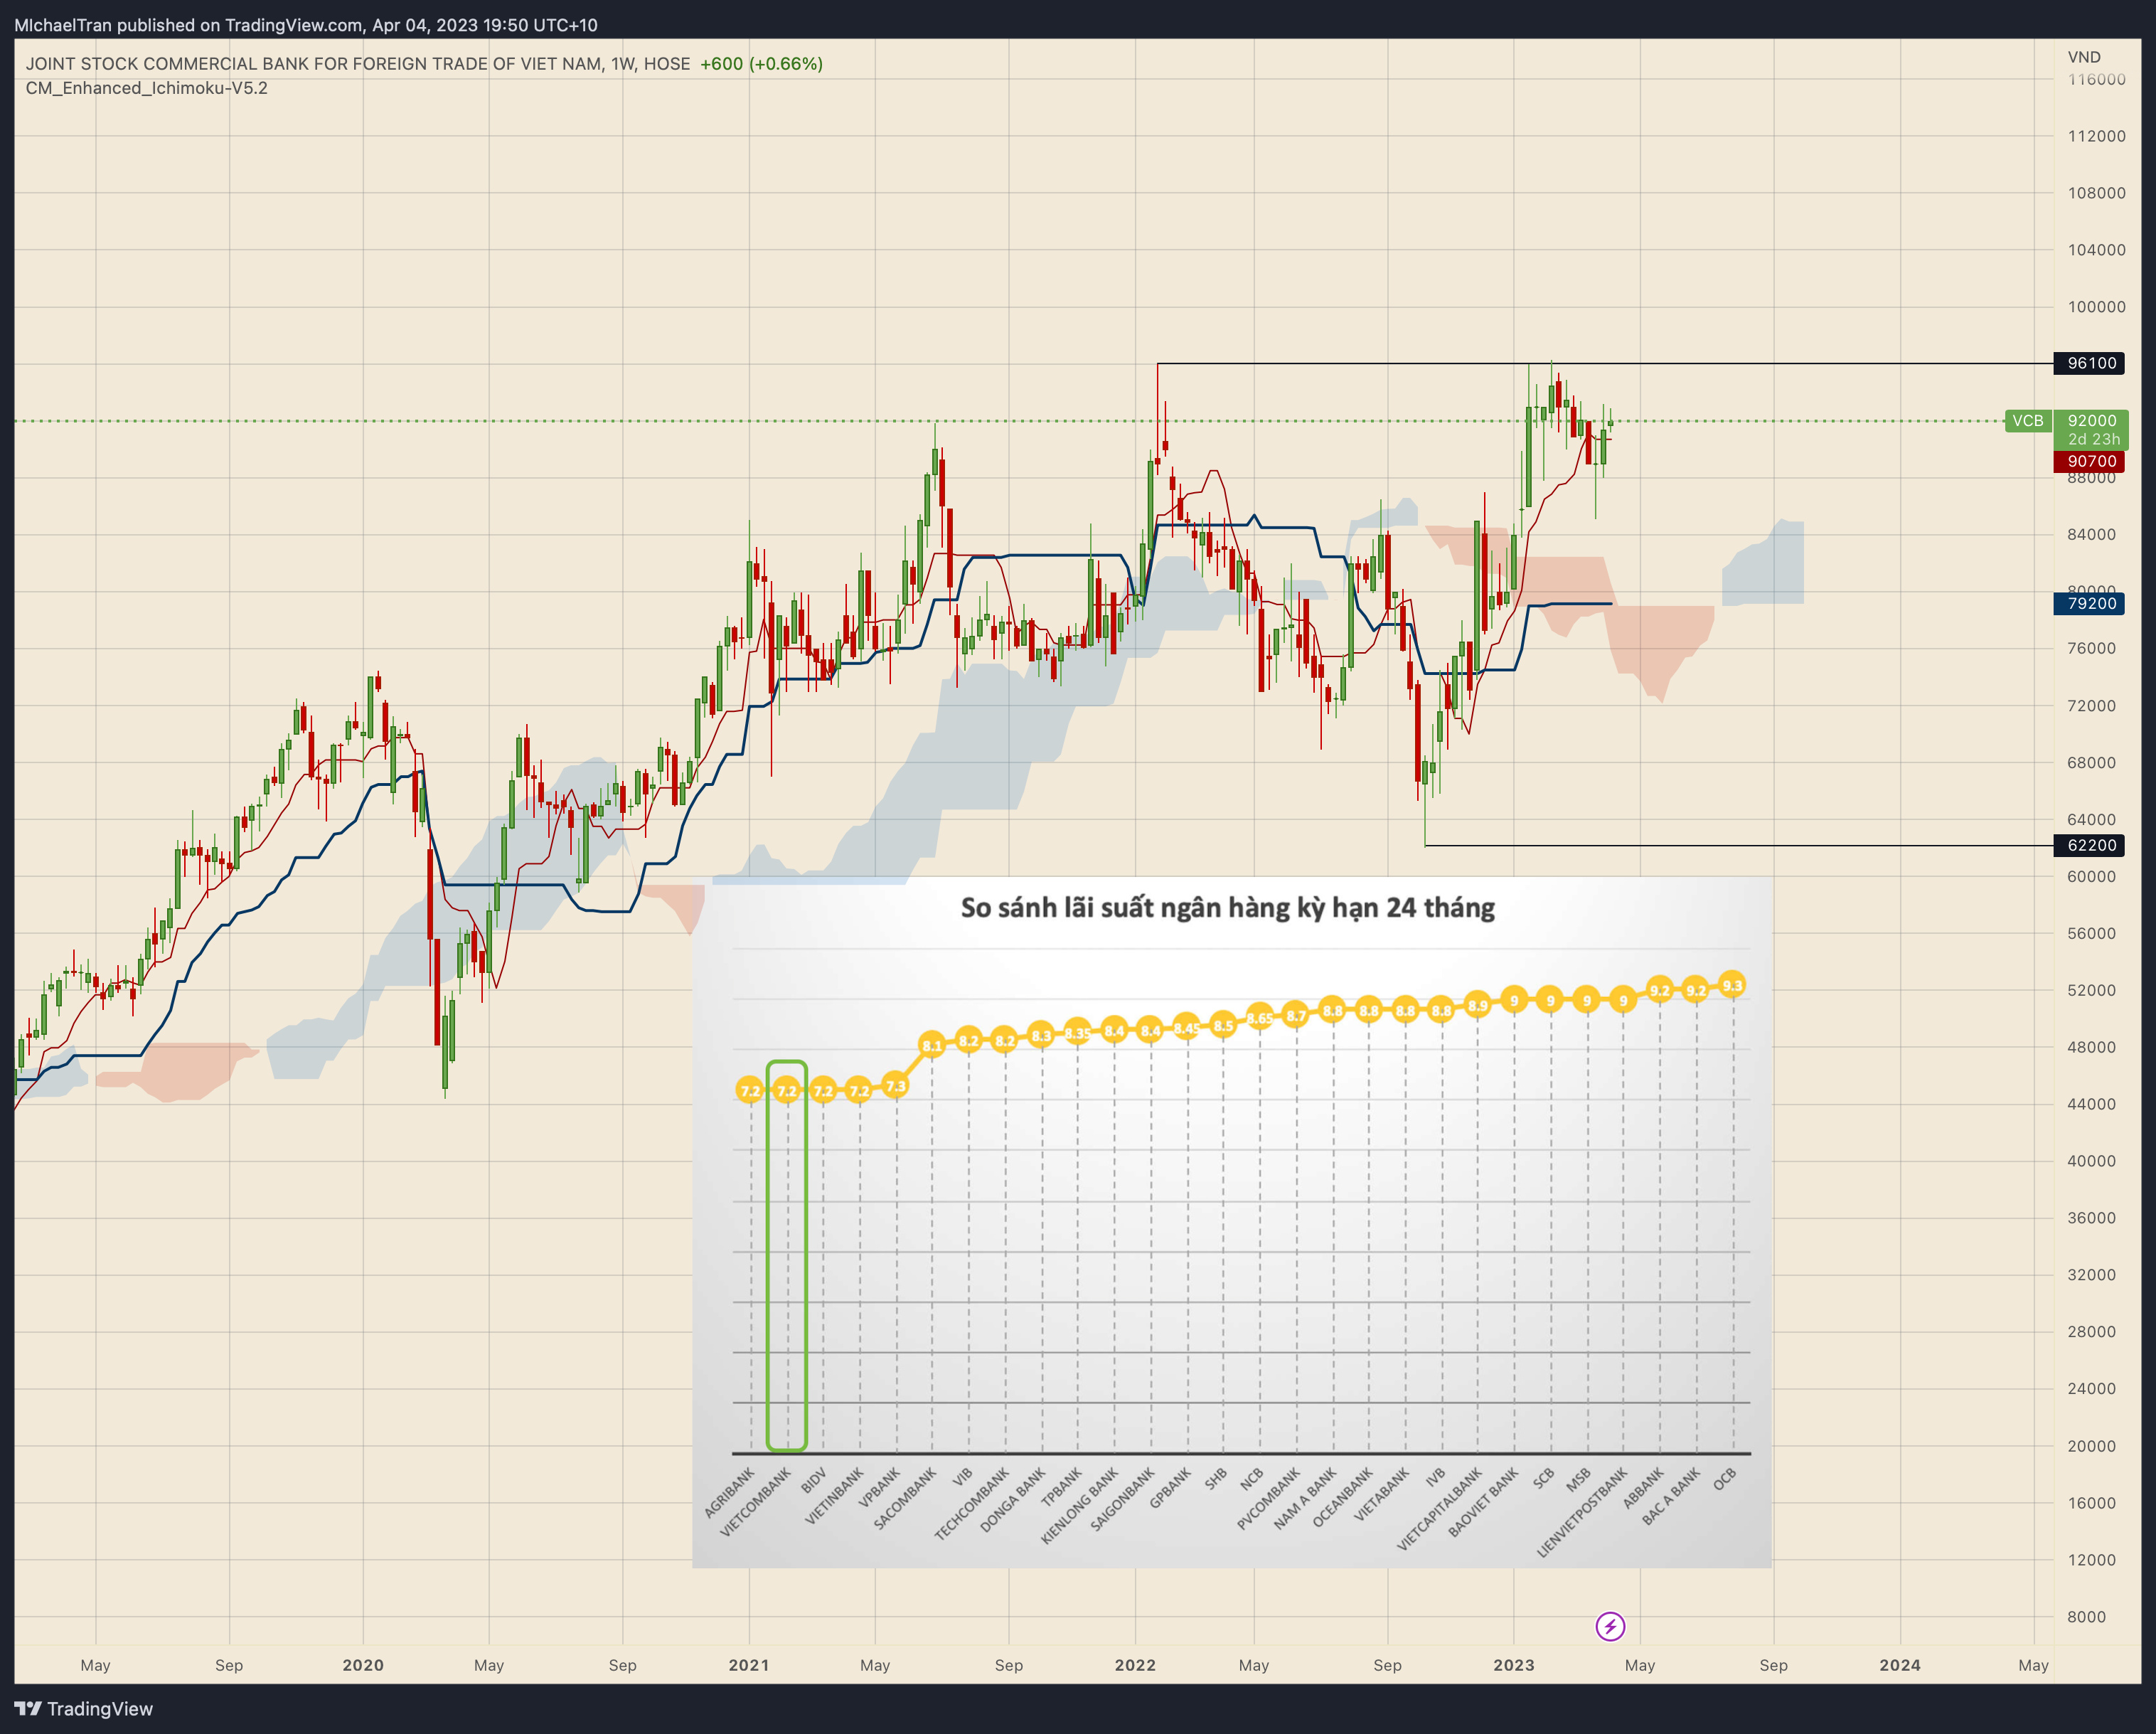Click the published-by MichaelTran header text
The height and width of the screenshot is (1734, 2156).
(x=306, y=25)
